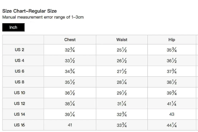This screenshot has width=198, height=132.
Task: Click the US 8 chest measurement cell
Action: pos(70,82)
